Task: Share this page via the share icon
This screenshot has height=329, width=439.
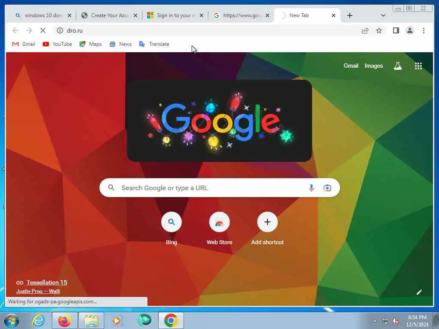Action: coord(365,30)
